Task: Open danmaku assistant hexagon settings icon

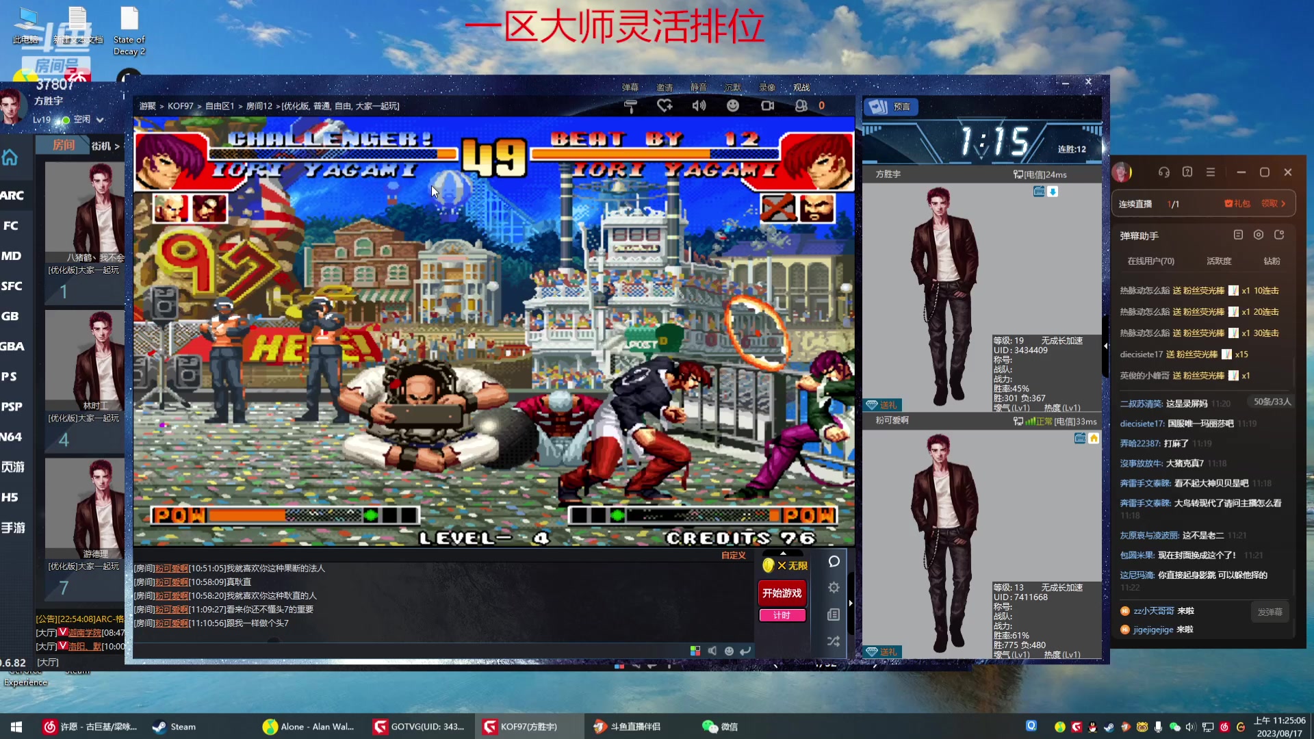Action: click(x=1259, y=235)
